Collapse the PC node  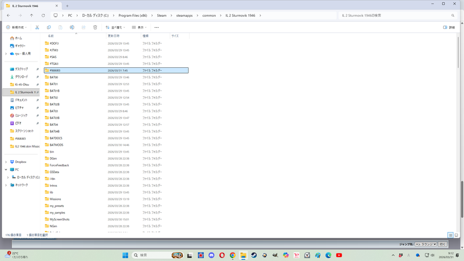[6, 169]
